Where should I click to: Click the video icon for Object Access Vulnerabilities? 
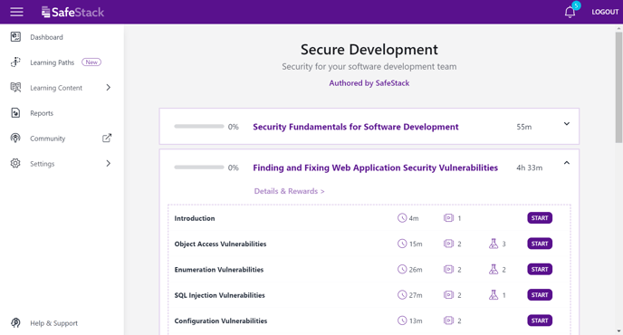pos(448,244)
